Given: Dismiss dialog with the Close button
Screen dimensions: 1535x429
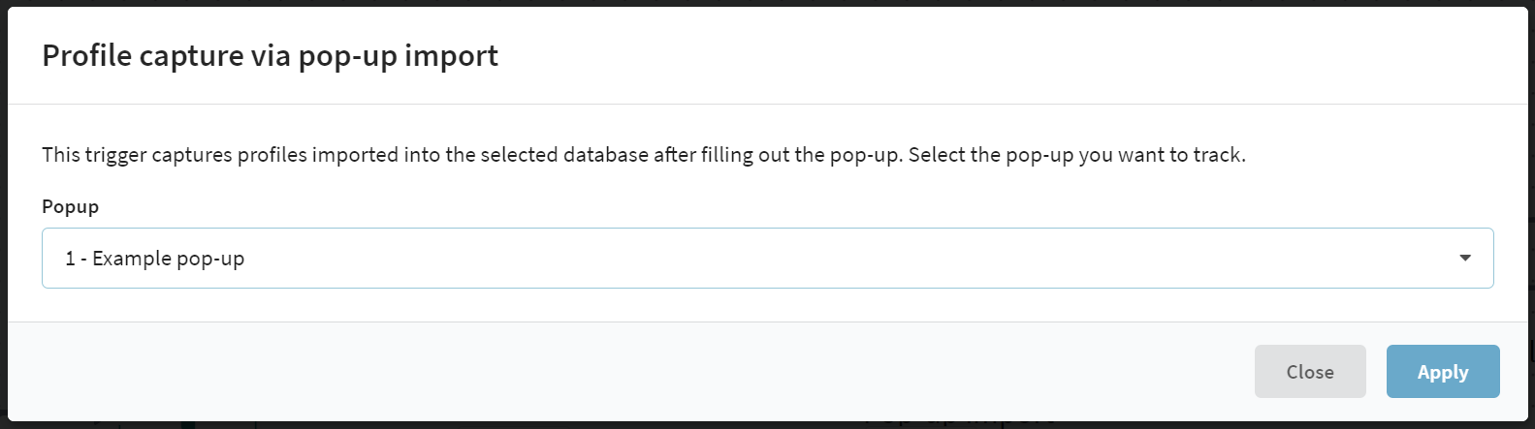Looking at the screenshot, I should (1310, 372).
